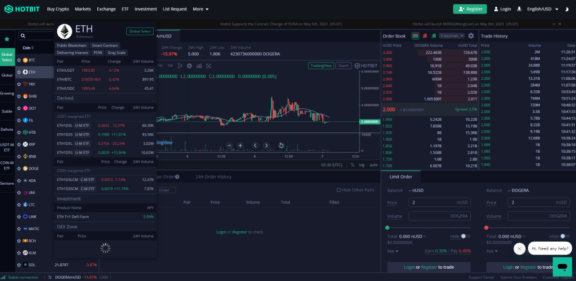Open the Markets menu
The height and width of the screenshot is (281, 576).
(82, 9)
